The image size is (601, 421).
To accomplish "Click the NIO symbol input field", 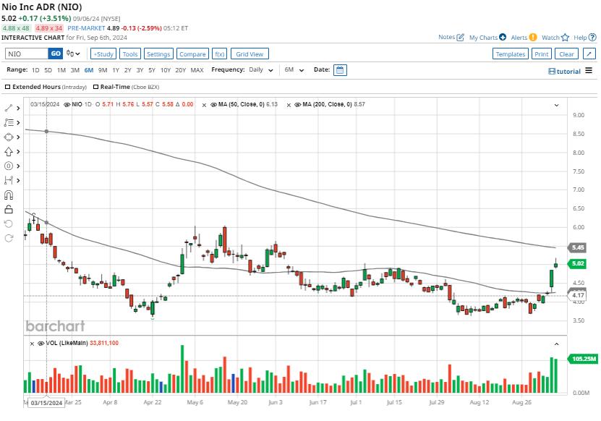I will (29, 53).
